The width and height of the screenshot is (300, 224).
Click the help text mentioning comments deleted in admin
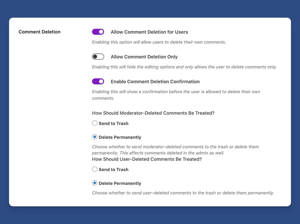tap(175, 150)
